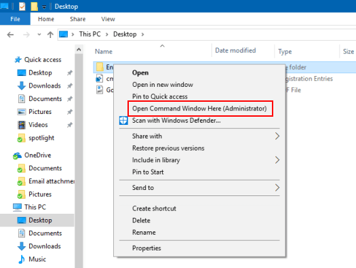Image resolution: width=356 pixels, height=268 pixels.
Task: Click the PC icon in address bar
Action: [63, 35]
